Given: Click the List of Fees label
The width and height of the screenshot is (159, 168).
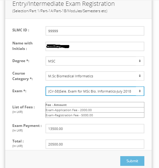Looking at the screenshot, I should coord(23,107).
